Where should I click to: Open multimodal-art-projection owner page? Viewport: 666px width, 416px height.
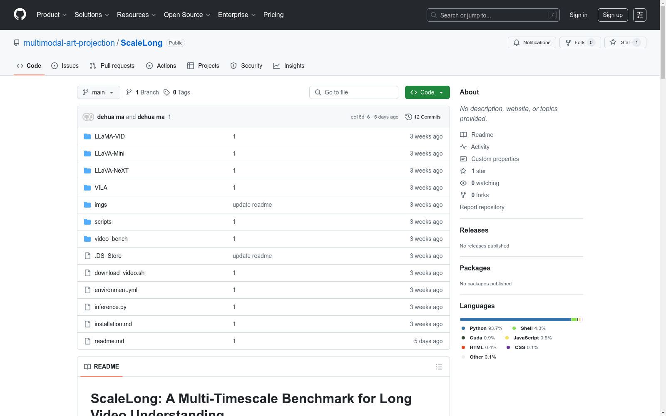pyautogui.click(x=69, y=43)
